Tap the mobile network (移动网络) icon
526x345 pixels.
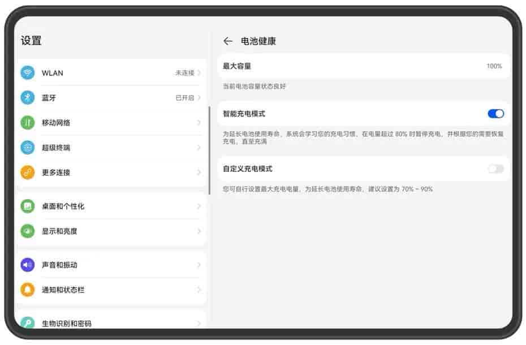point(28,123)
